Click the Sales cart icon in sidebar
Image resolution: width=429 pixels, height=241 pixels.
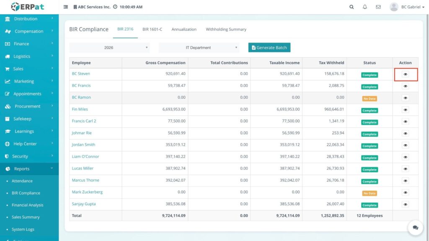(7, 69)
